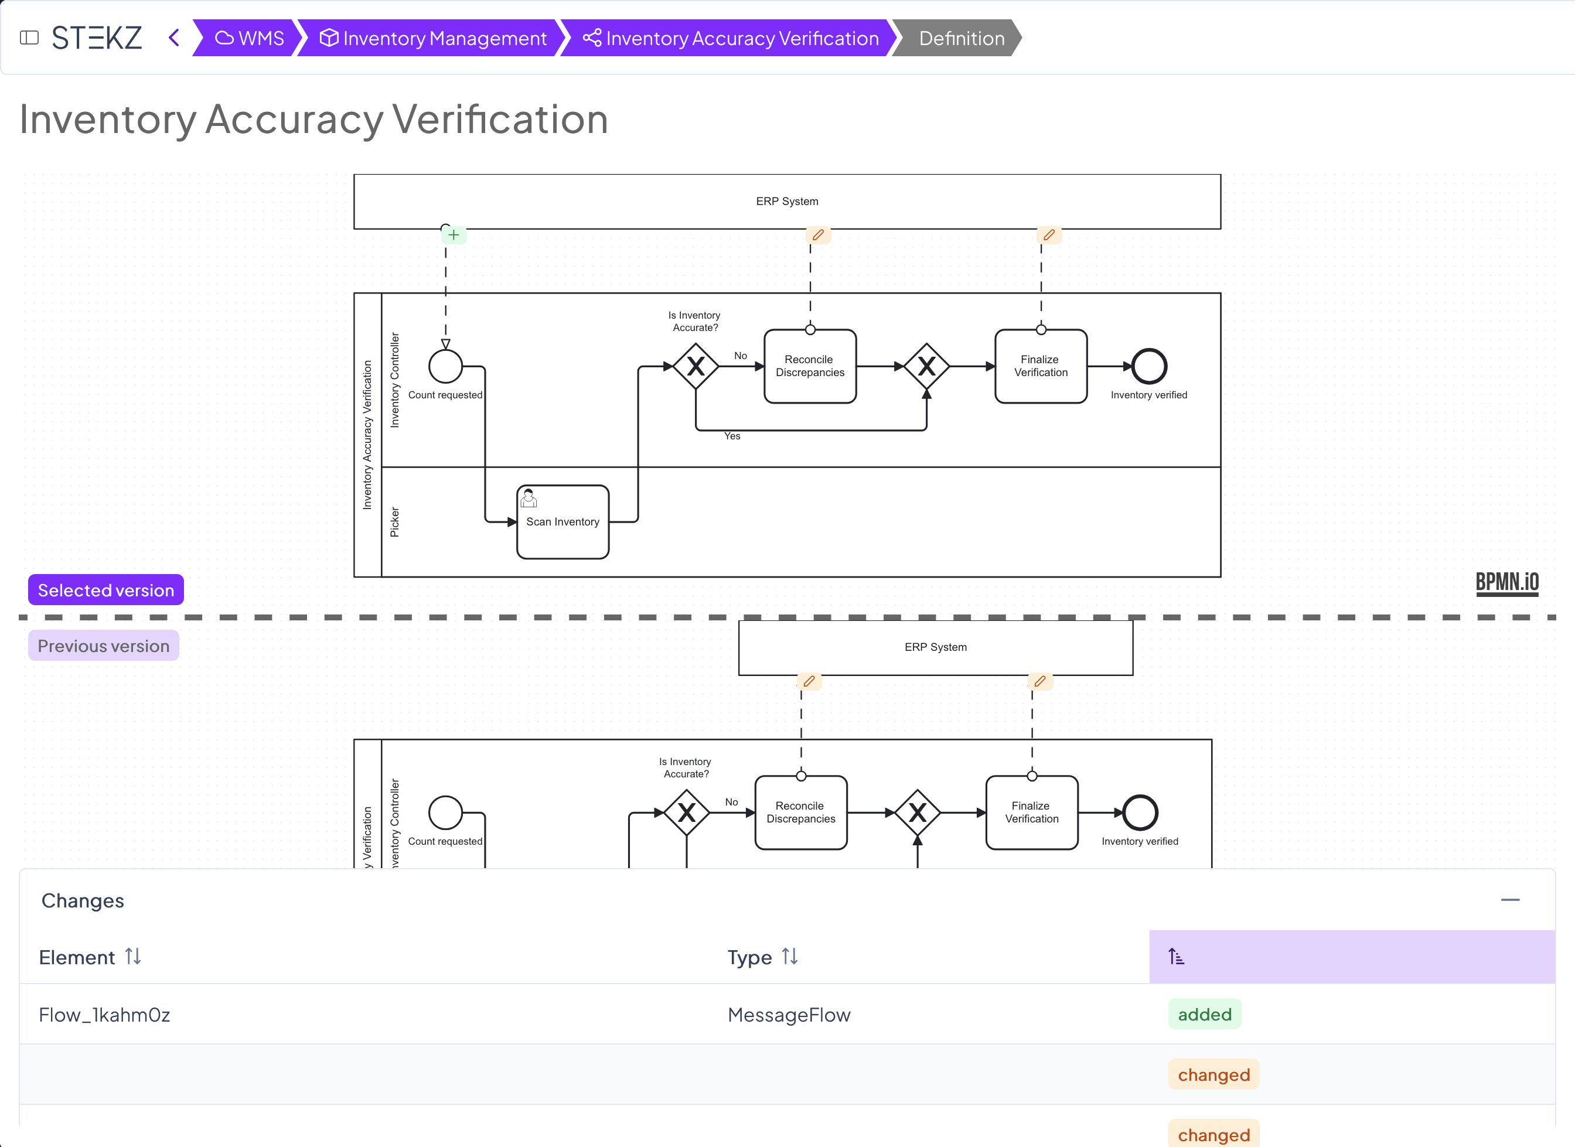The width and height of the screenshot is (1575, 1147).
Task: Click the back chevron arrow
Action: (174, 37)
